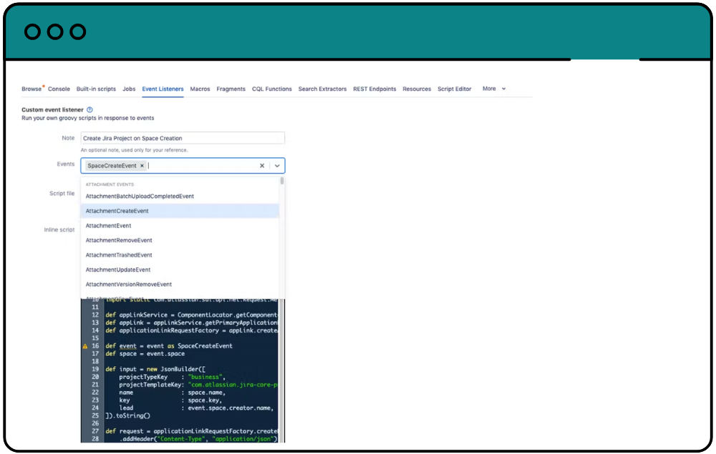
Task: Switch to Resources tab
Action: click(417, 89)
